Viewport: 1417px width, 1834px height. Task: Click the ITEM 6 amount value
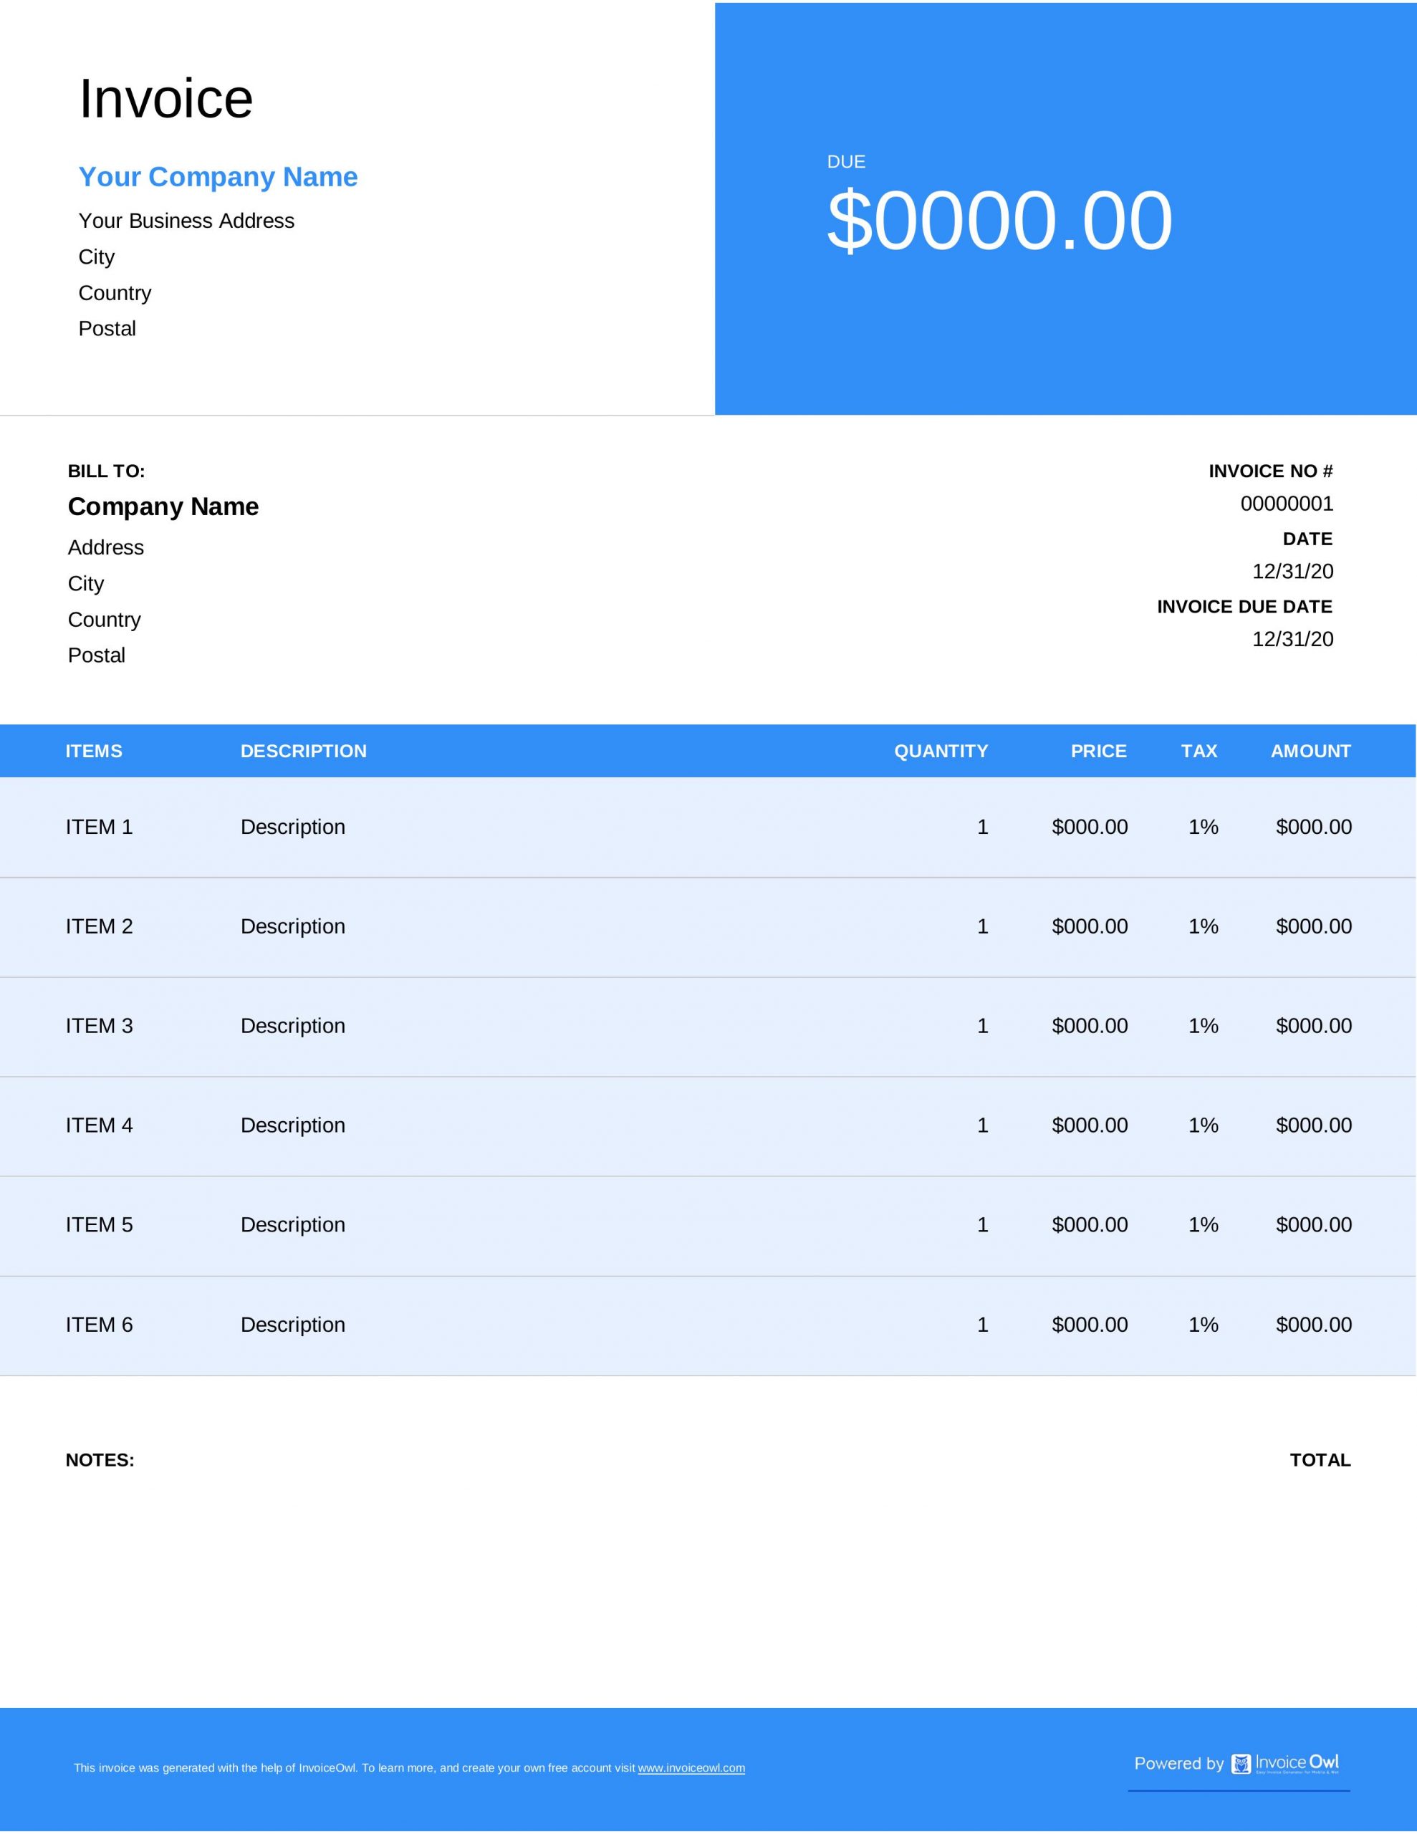[1313, 1324]
